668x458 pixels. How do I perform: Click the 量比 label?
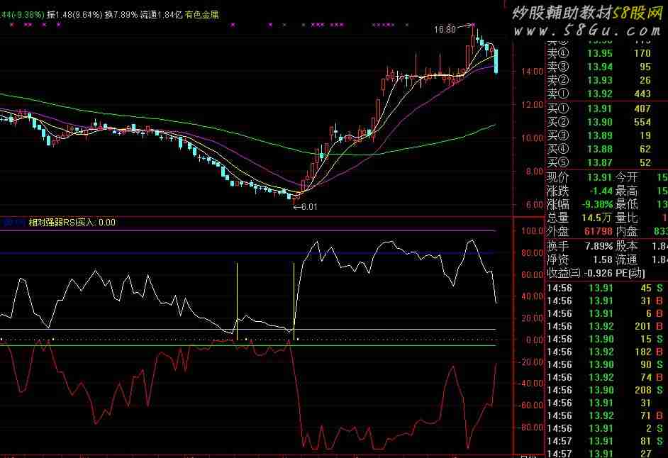tap(626, 218)
